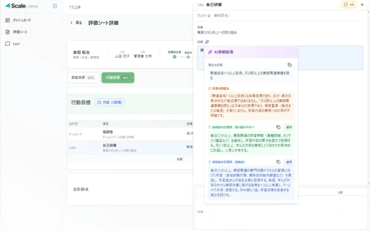Click the AI添削結果 popup header
370x231 pixels.
point(251,52)
